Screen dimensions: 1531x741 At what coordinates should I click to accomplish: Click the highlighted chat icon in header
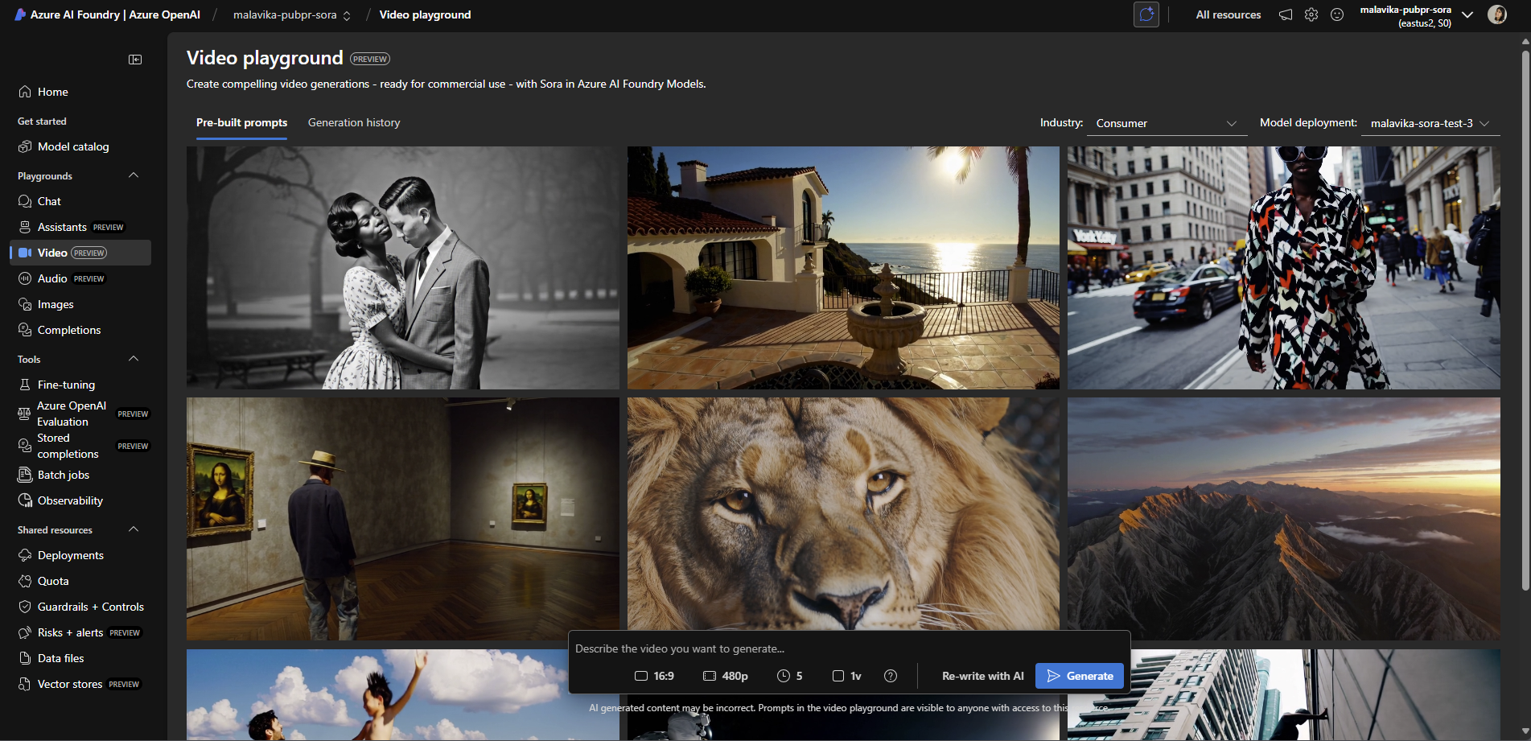click(1146, 14)
